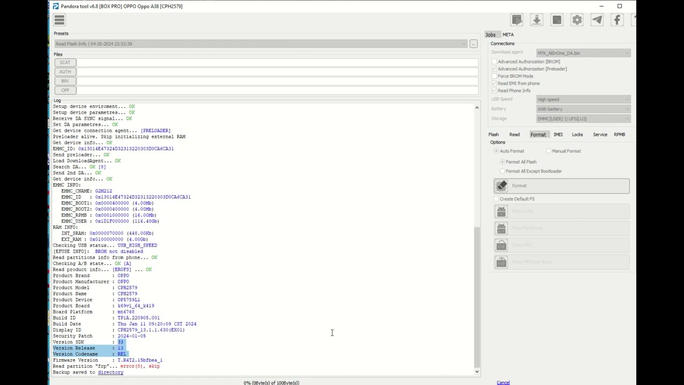Open settings via the gear icon
Image resolution: width=684 pixels, height=385 pixels.
click(x=577, y=20)
